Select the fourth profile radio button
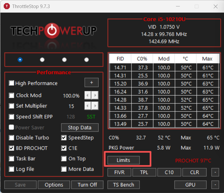Screen dimensions: 224x193 click(86, 60)
